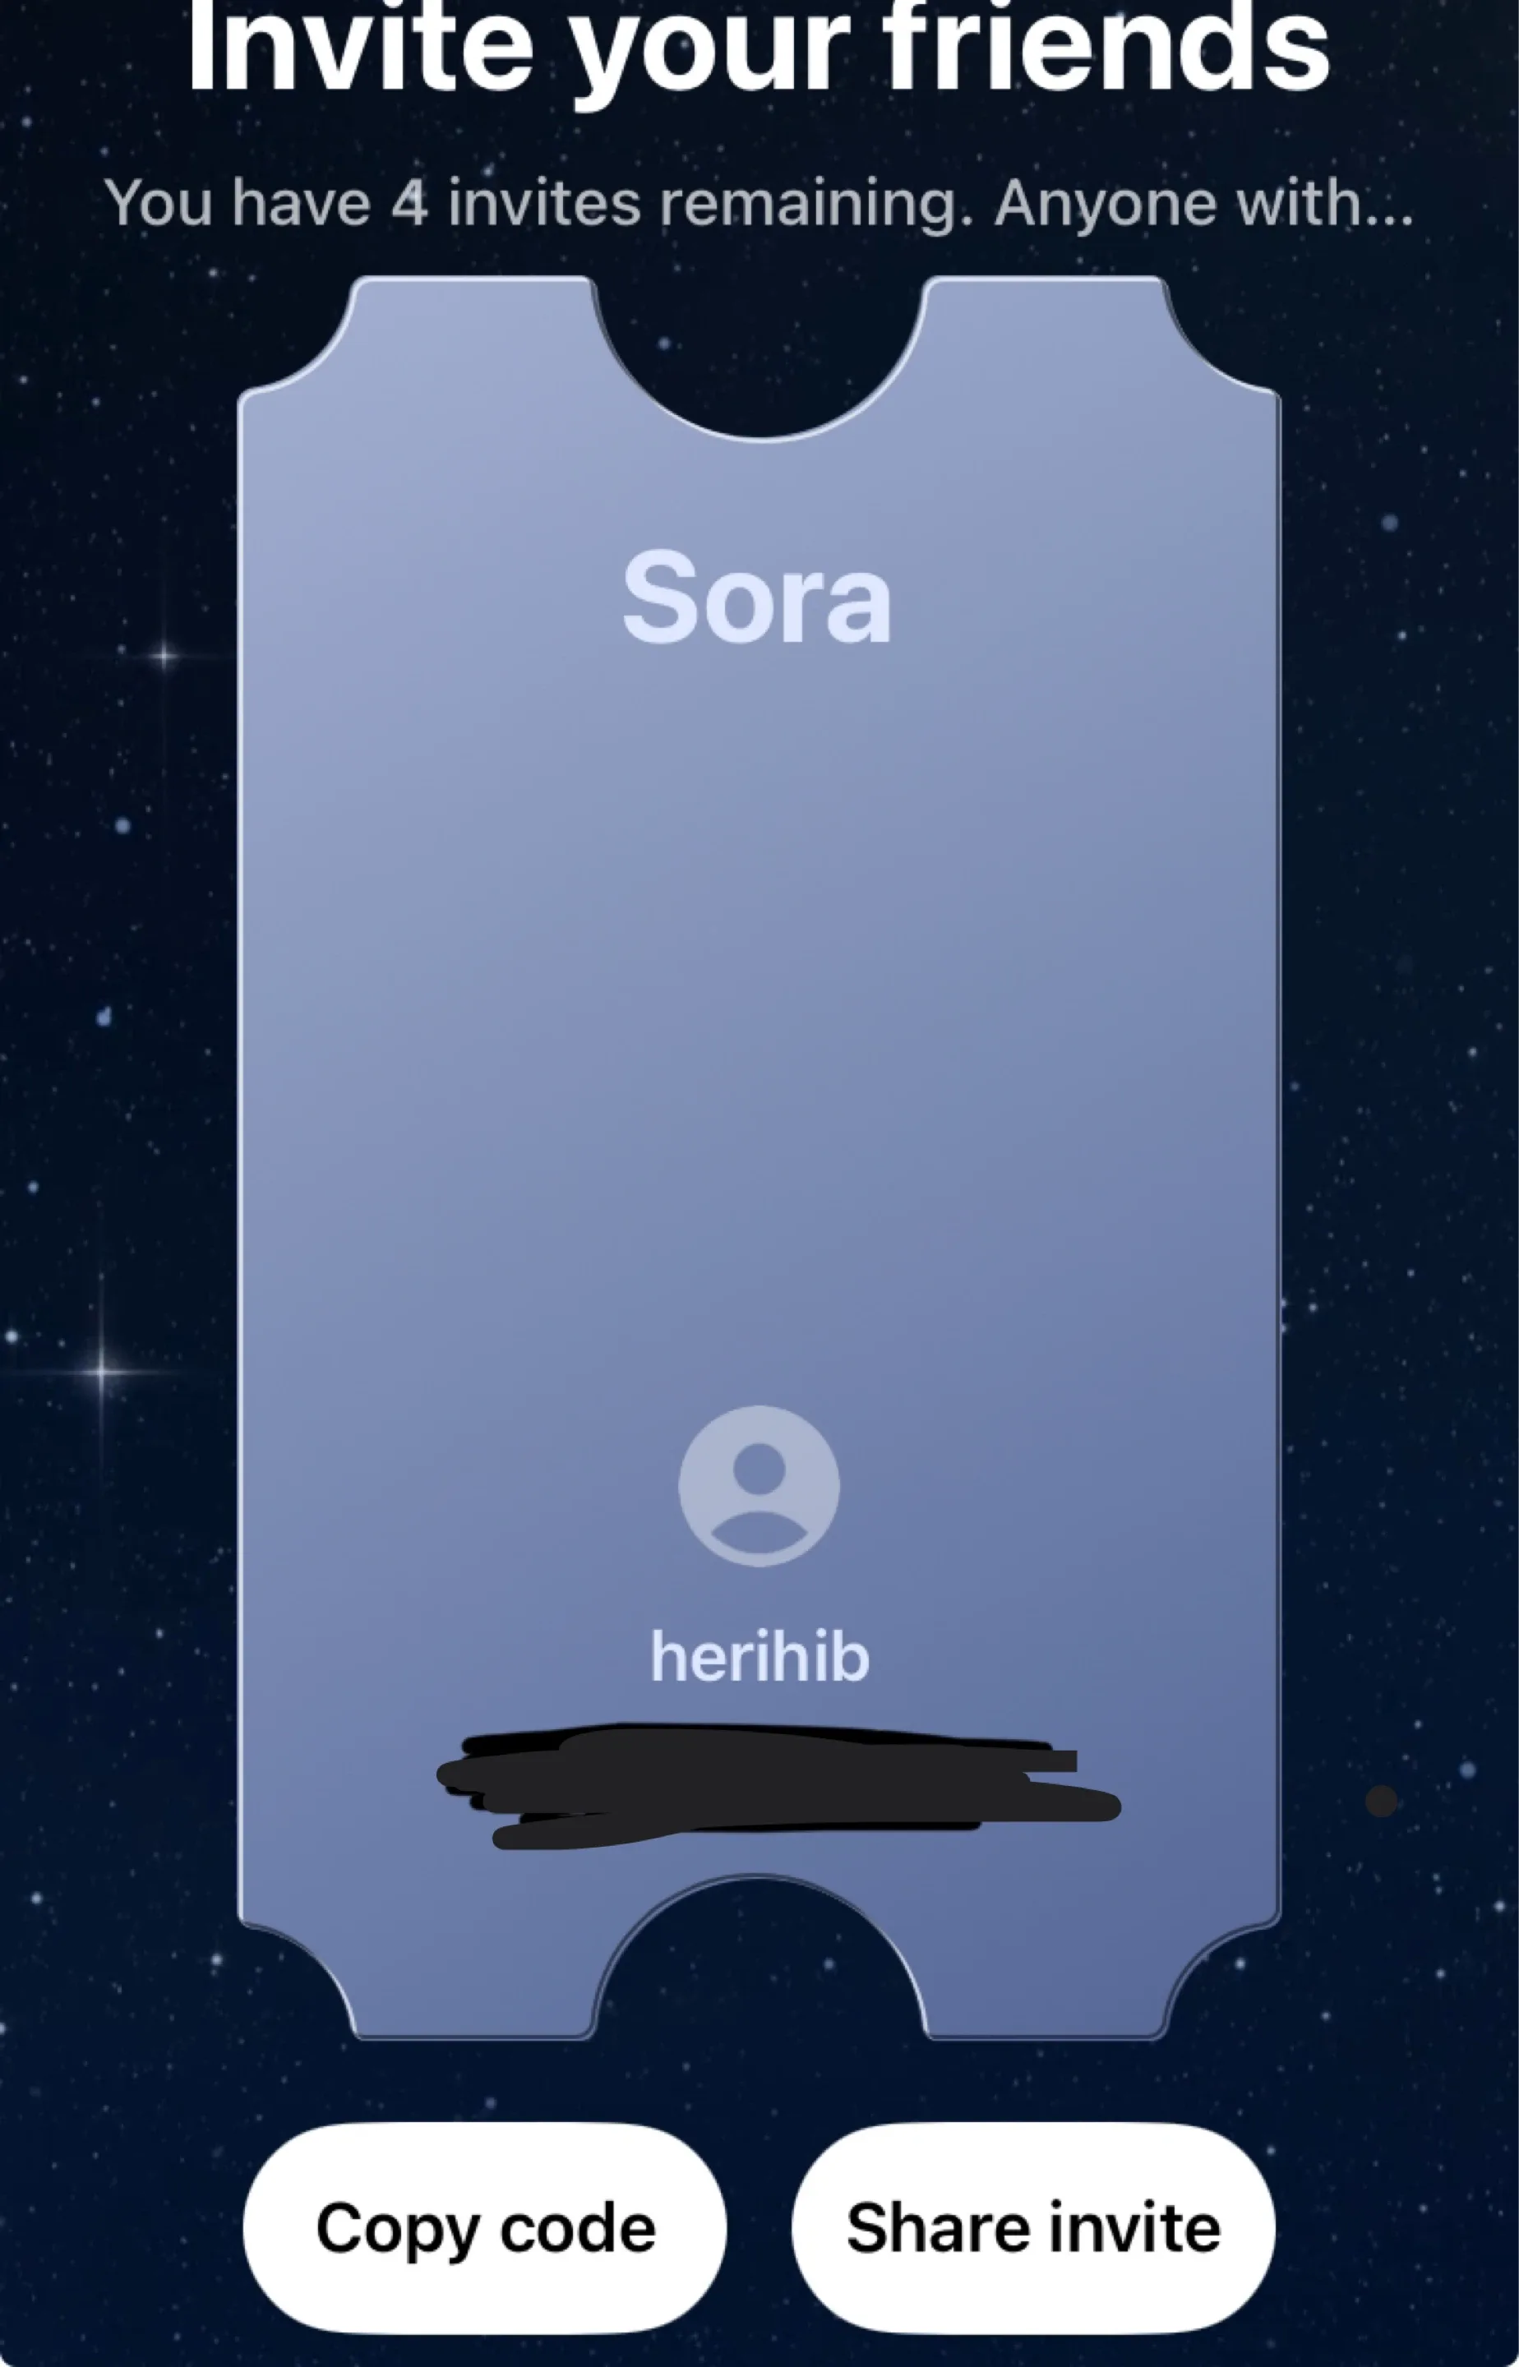Click the head circle inside avatar icon
This screenshot has height=2367, width=1519.
click(x=759, y=1469)
